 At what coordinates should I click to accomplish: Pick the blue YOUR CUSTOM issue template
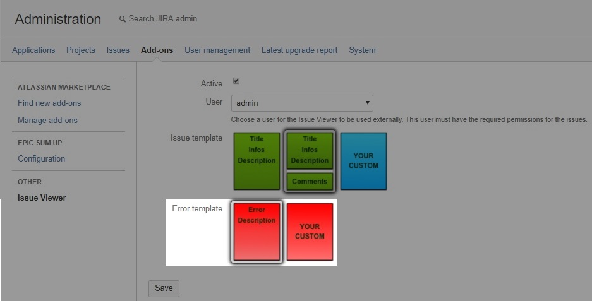(363, 161)
